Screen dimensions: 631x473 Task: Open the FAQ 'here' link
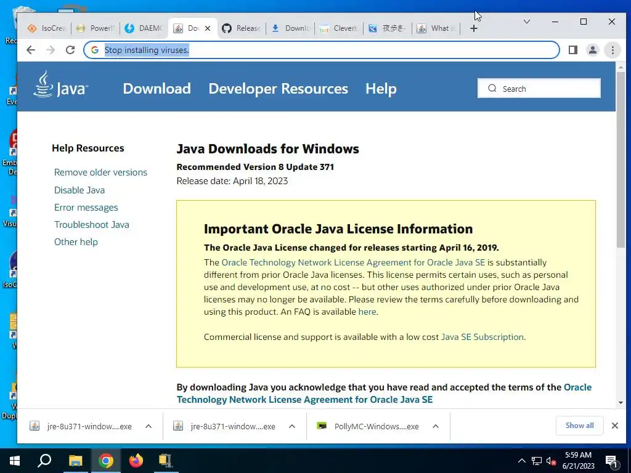(367, 312)
